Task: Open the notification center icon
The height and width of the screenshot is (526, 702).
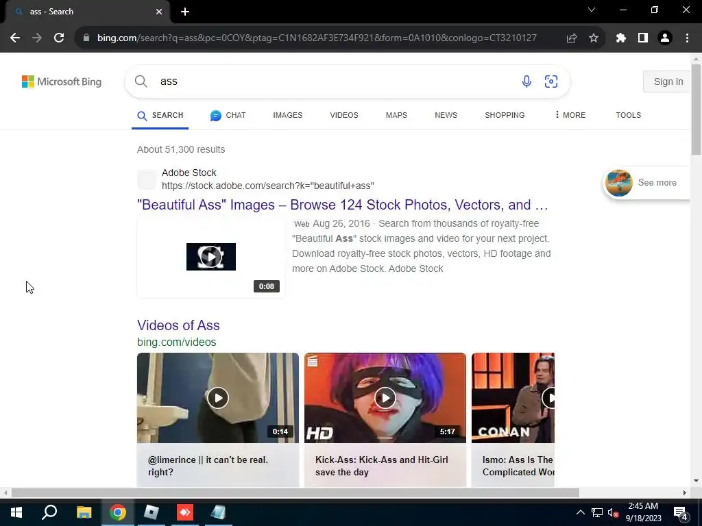Action: [x=680, y=512]
